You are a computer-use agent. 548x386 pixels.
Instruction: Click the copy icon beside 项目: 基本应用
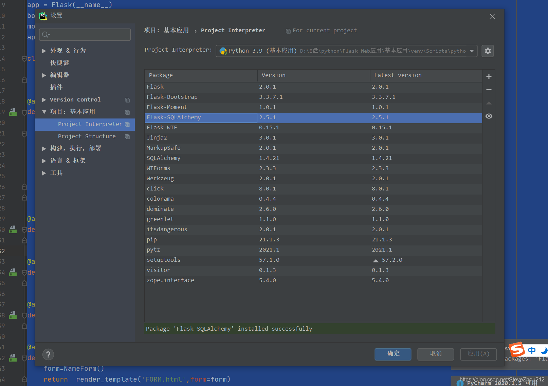(x=127, y=112)
